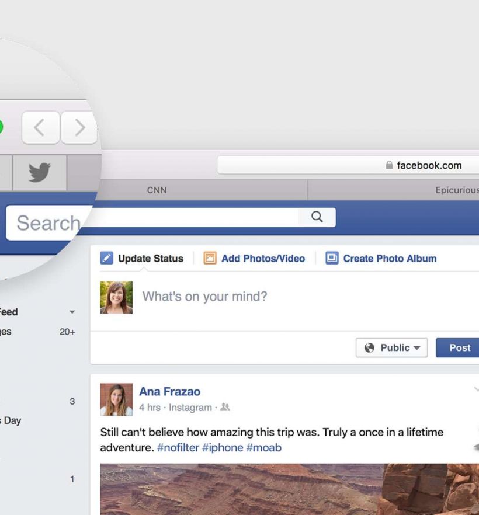Click the #nofilter hashtag
Viewport: 479px width, 515px height.
(x=178, y=448)
